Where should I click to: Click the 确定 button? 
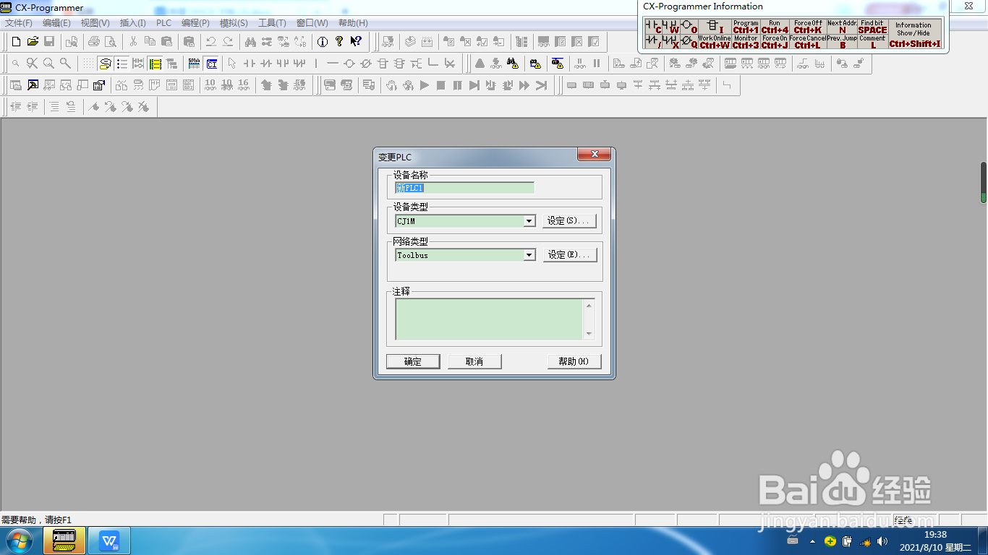pyautogui.click(x=413, y=361)
